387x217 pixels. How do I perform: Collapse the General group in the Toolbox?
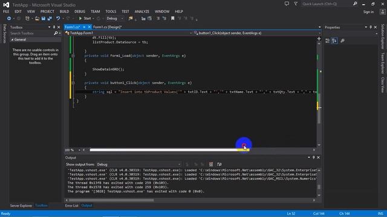pyautogui.click(x=12, y=40)
